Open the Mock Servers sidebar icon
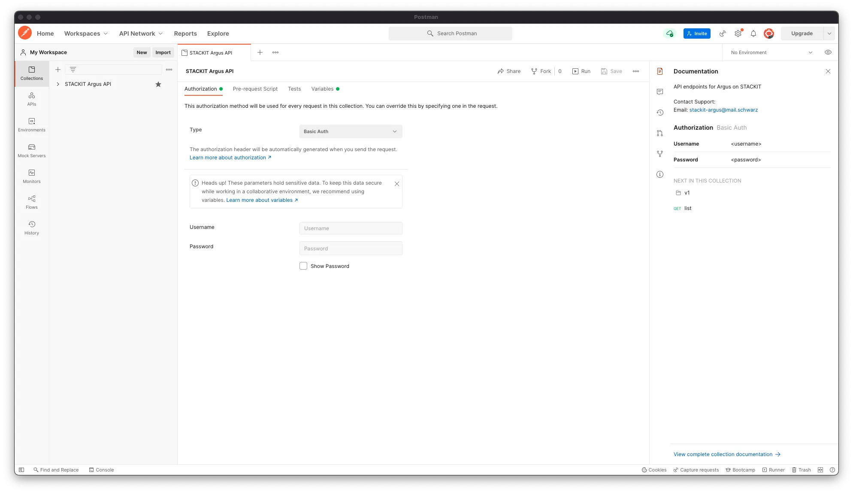 point(32,150)
